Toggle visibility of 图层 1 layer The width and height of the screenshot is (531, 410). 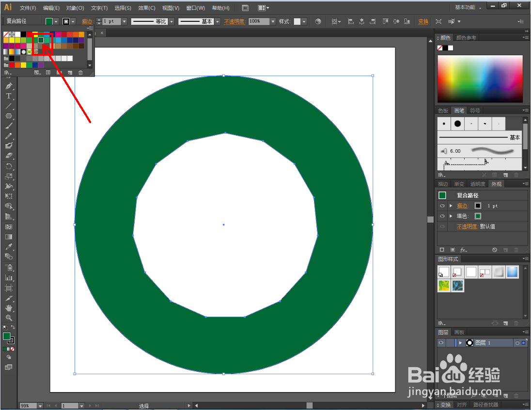pos(441,343)
